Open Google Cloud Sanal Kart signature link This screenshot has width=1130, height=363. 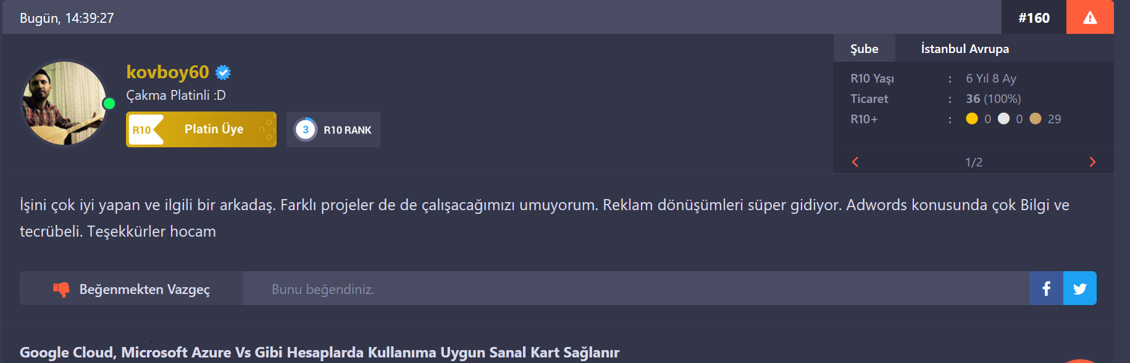tap(319, 352)
